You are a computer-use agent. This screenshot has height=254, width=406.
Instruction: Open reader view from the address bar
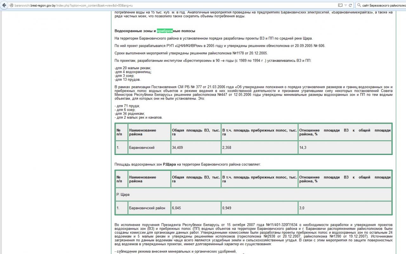click(340, 5)
